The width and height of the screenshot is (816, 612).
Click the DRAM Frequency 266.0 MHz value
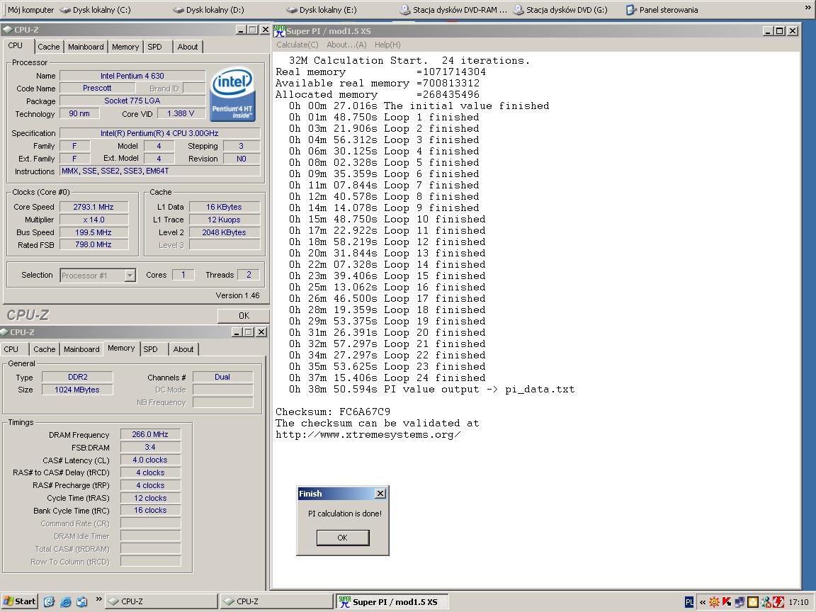(x=150, y=434)
